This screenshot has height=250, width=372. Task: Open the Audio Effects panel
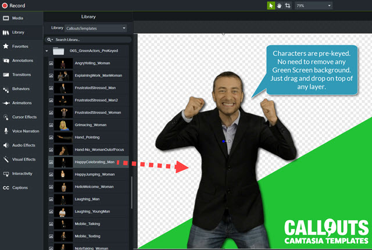pyautogui.click(x=21, y=145)
